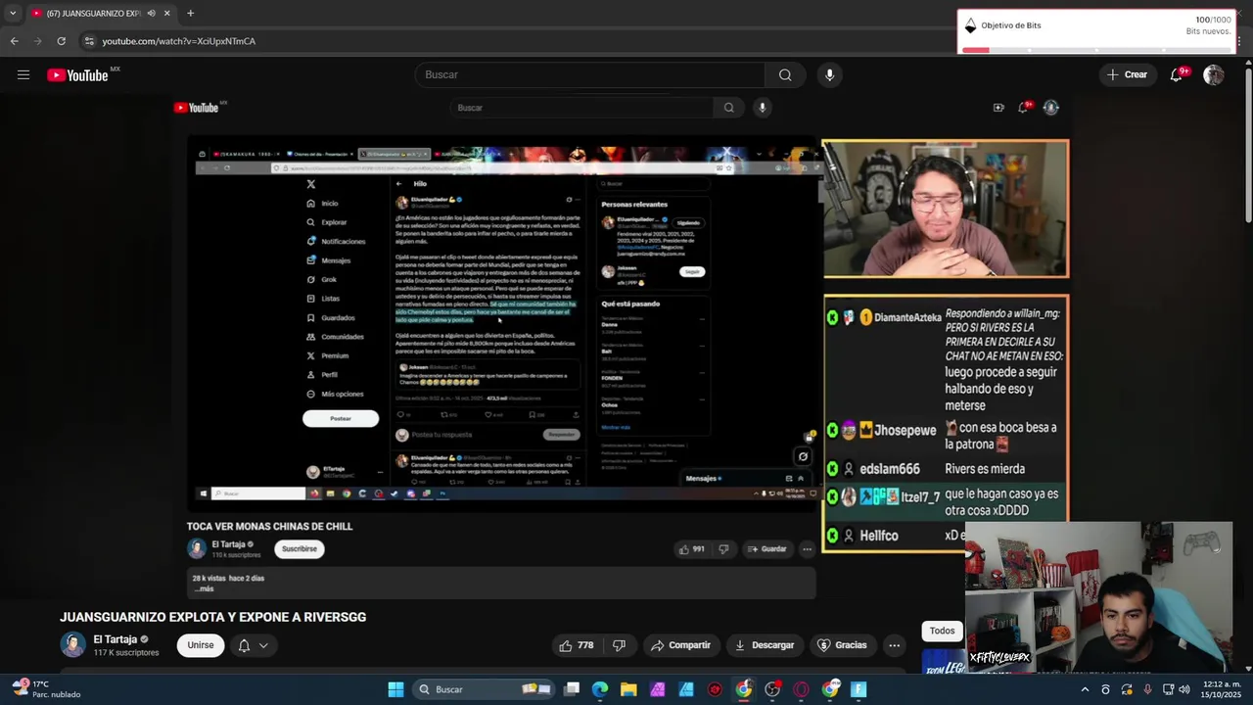Open a new browser tab with the plus
The height and width of the screenshot is (705, 1253).
coord(190,13)
